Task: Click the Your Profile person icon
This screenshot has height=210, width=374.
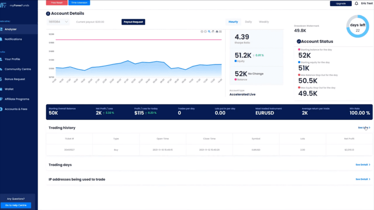Action: tap(1, 59)
